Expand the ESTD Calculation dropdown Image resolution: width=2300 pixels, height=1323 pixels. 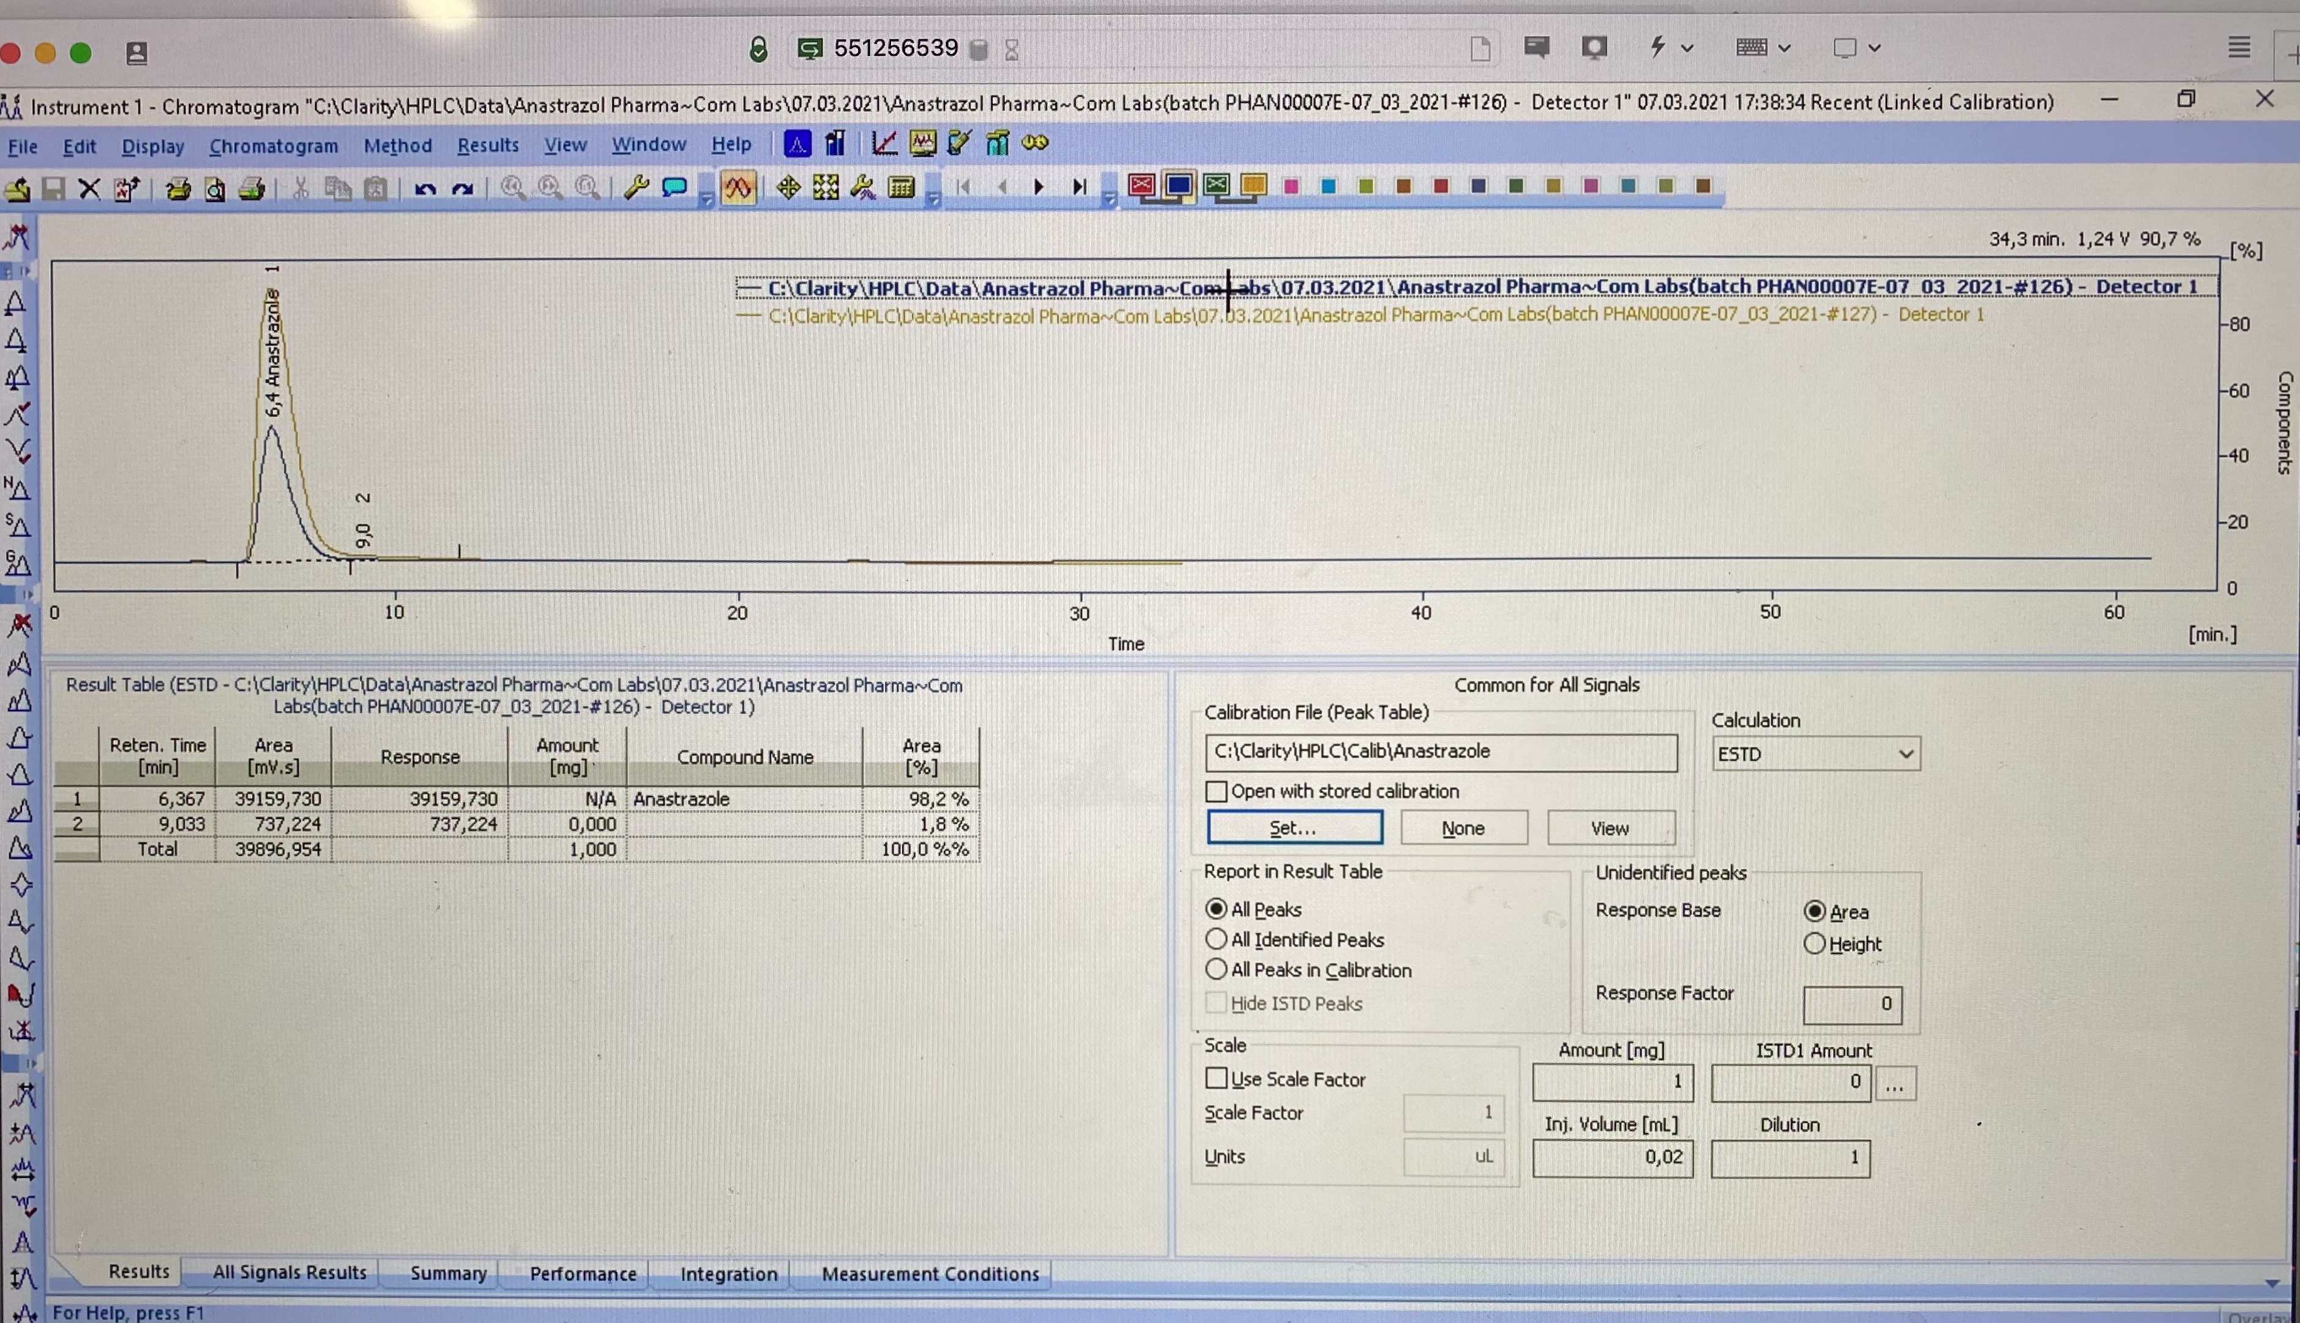[1906, 754]
